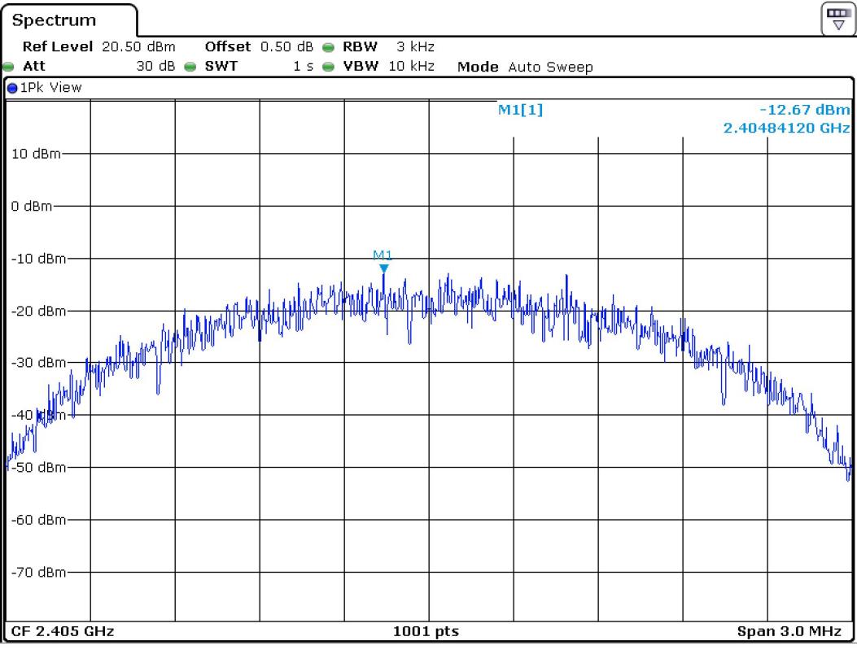Click the 1Pk View trace label
Image resolution: width=857 pixels, height=667 pixels.
[x=50, y=87]
